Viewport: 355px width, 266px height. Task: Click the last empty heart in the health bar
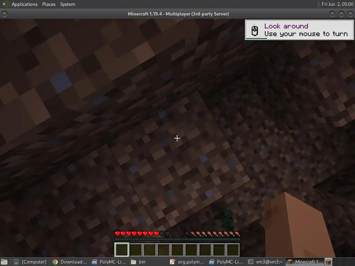pos(167,233)
